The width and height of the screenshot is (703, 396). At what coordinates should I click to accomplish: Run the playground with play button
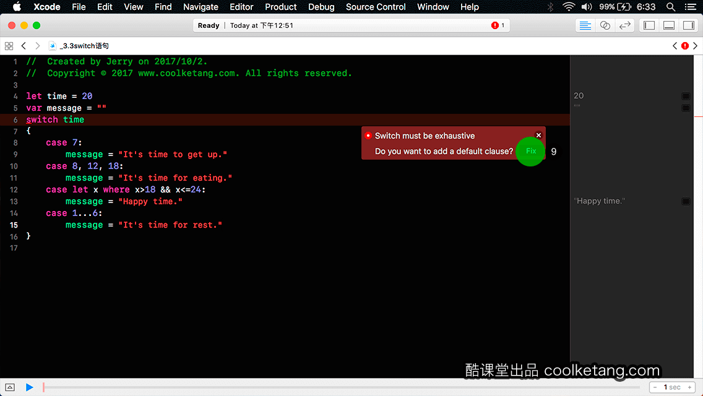[30, 387]
